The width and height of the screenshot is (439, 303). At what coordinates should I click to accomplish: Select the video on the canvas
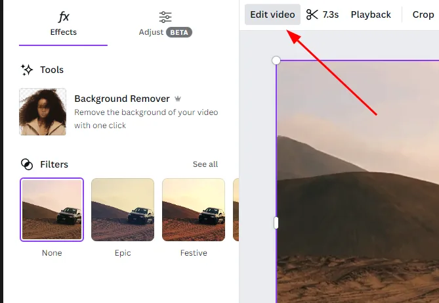tap(358, 181)
